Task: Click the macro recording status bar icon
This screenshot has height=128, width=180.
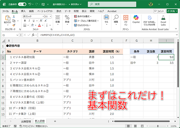Action: [15, 126]
